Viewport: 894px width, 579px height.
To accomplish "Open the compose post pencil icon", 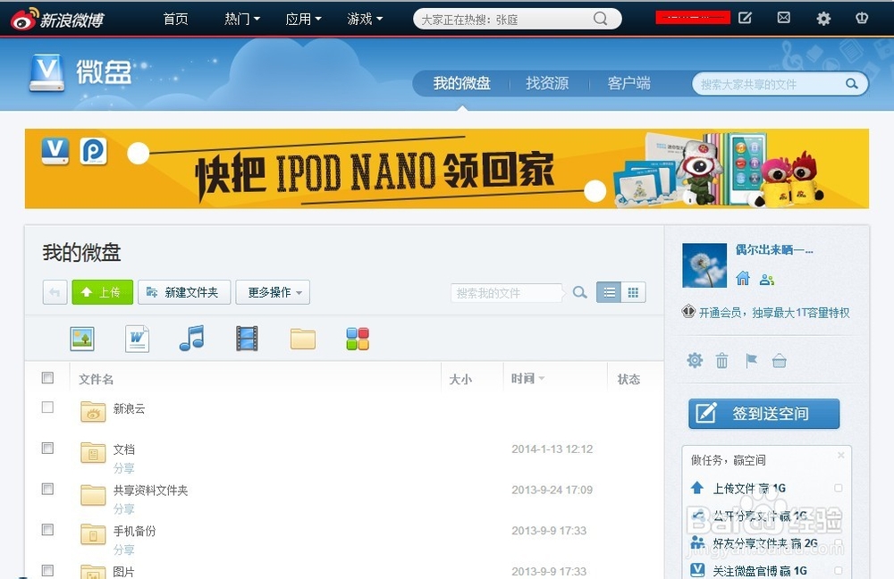I will 746,18.
